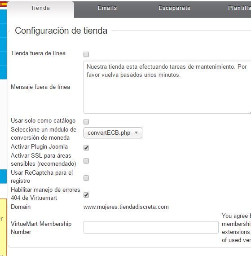Viewport: 251px width, 256px height.
Task: Click the www.mujeres.tiendadiscreta.com domain text
Action: (x=126, y=207)
